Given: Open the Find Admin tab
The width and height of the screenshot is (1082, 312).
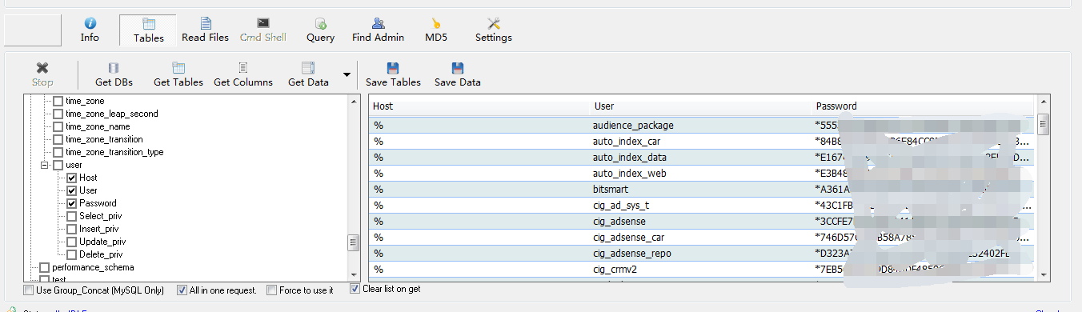Looking at the screenshot, I should 378,30.
